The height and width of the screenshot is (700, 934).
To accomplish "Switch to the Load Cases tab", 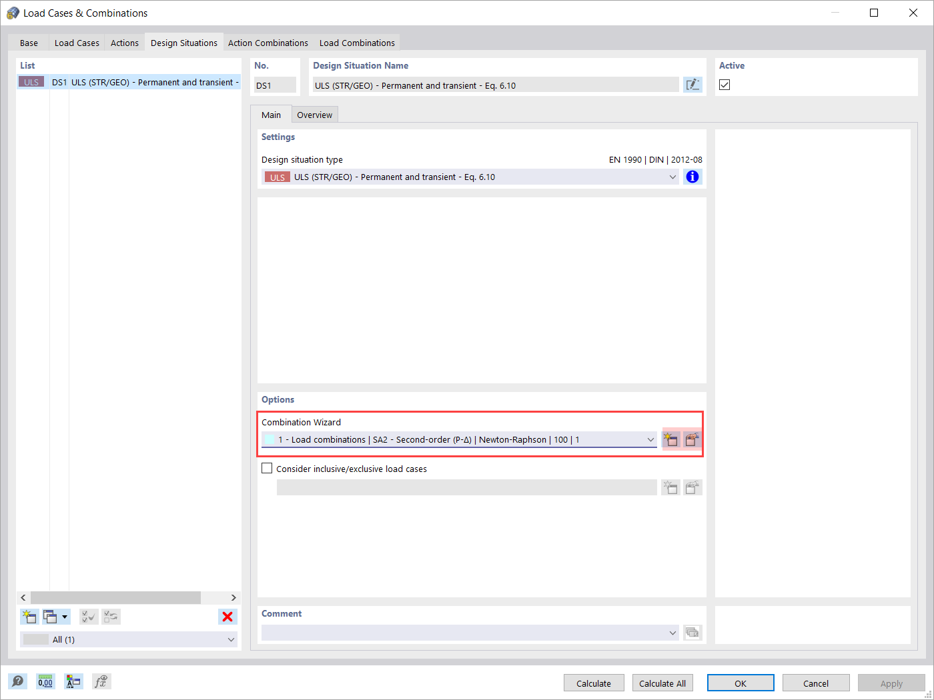I will tap(77, 43).
